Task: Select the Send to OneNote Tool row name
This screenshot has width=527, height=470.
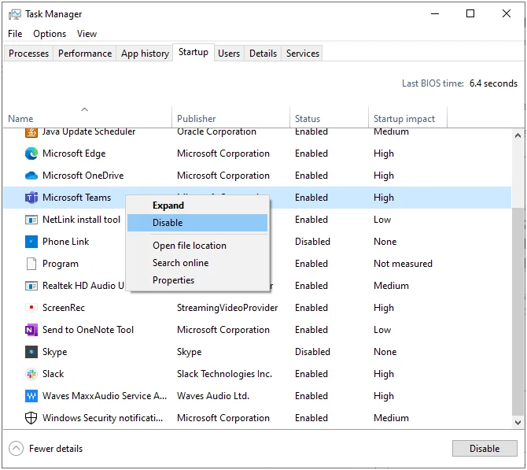Action: [x=88, y=330]
